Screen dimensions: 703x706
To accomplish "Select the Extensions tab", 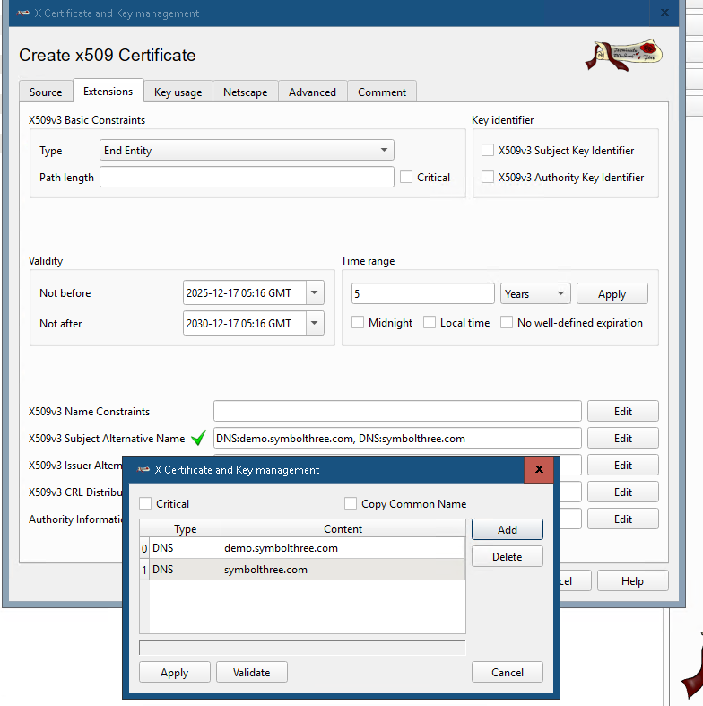I will pyautogui.click(x=108, y=91).
